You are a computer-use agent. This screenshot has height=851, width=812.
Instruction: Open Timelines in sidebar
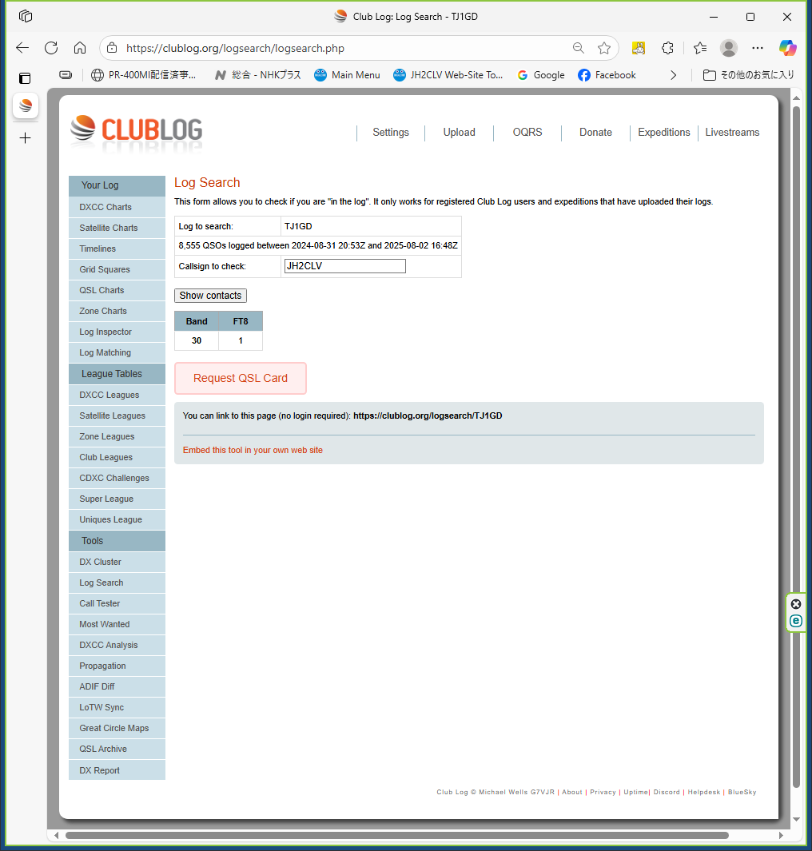[117, 249]
